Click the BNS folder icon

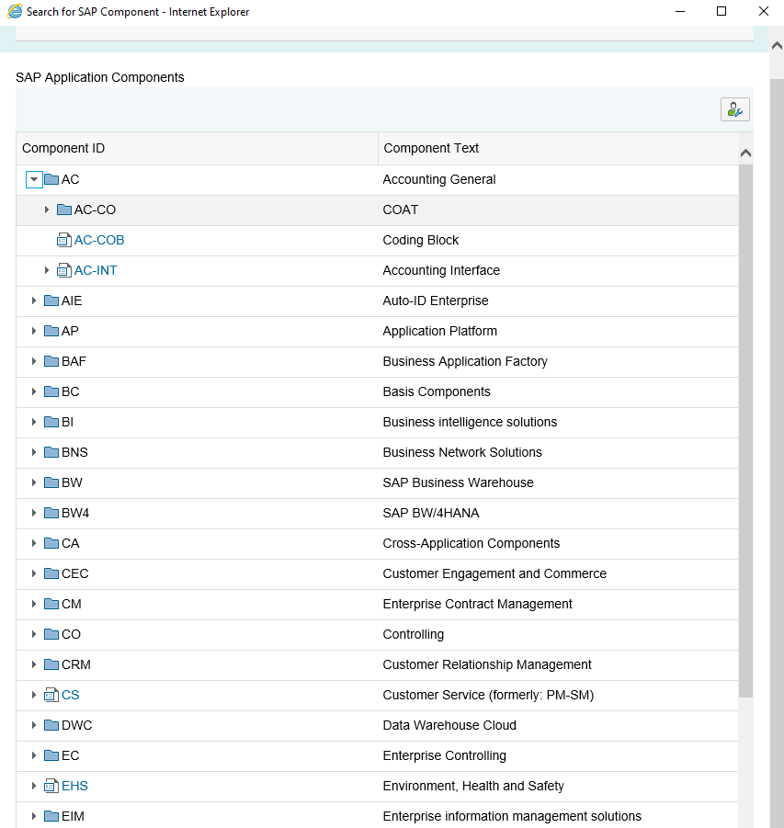(x=51, y=452)
